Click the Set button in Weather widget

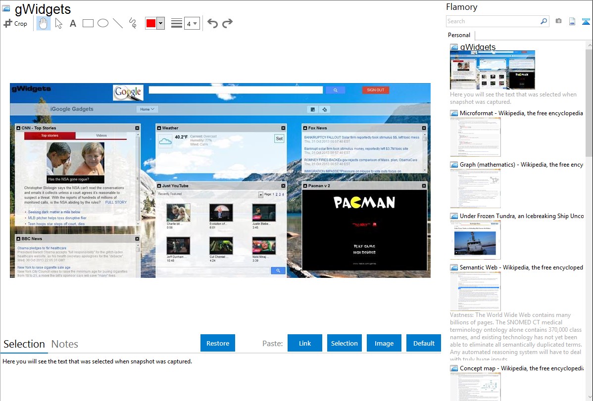click(279, 139)
